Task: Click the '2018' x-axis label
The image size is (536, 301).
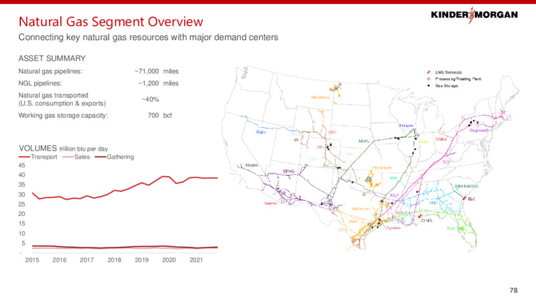Action: coord(114,260)
